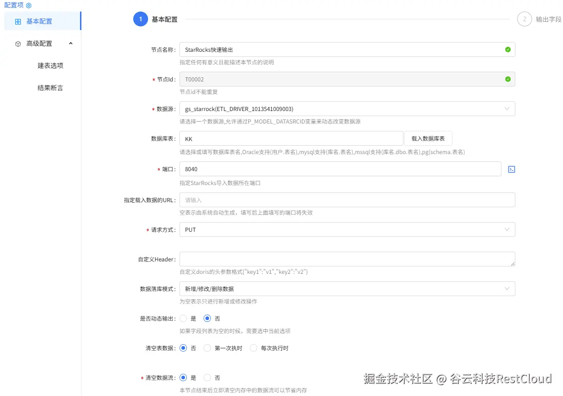Click the 载入数据库表 button

428,138
